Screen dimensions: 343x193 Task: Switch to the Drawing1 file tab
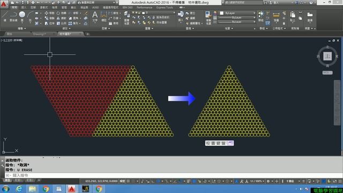pos(39,34)
